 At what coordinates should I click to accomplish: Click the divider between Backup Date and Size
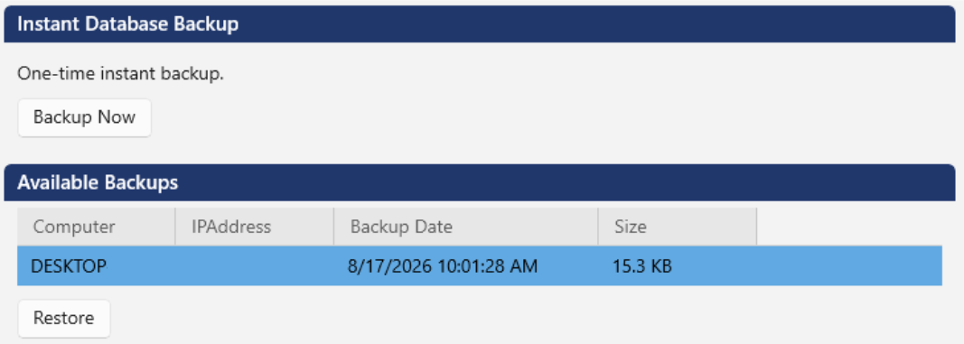[597, 227]
